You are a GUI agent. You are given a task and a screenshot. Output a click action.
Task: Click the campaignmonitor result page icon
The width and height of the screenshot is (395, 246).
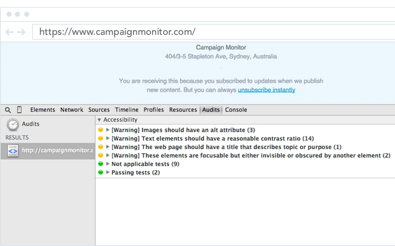pyautogui.click(x=12, y=150)
